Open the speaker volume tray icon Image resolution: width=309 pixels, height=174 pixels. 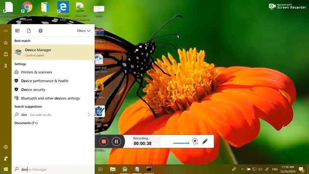pos(260,169)
